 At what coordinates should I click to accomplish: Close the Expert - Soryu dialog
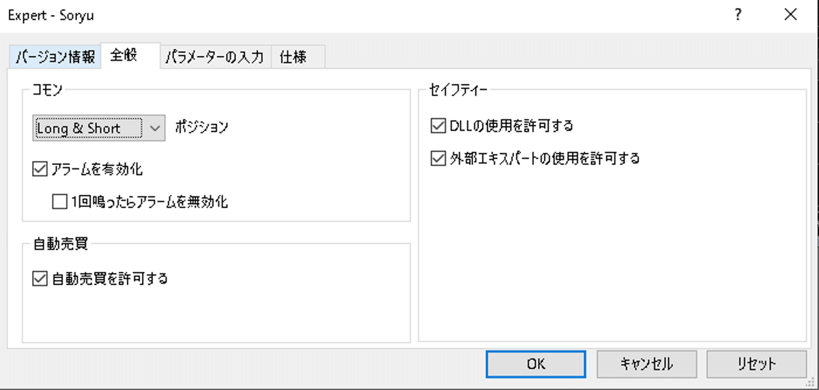click(x=790, y=15)
